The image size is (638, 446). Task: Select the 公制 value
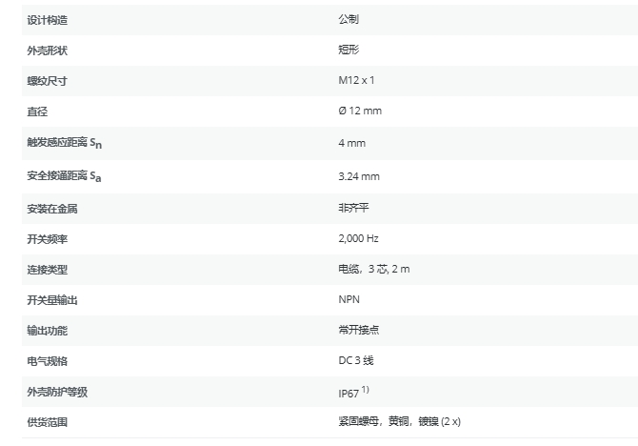(349, 19)
